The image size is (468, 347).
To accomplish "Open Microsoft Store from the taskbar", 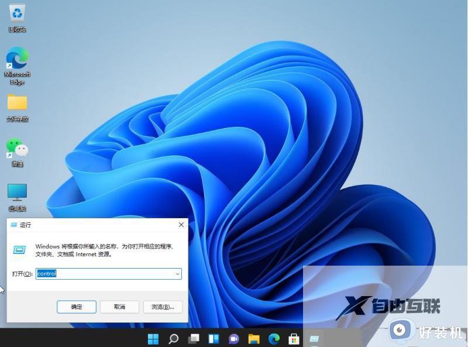I will 293,338.
